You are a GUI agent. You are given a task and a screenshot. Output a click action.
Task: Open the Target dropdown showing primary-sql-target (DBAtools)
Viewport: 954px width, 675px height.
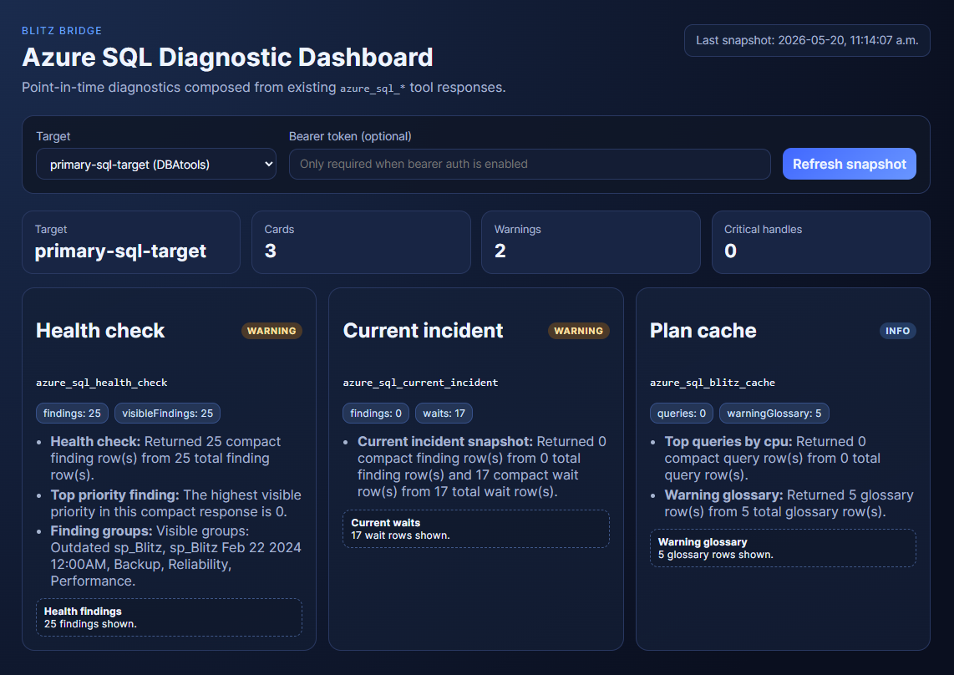(155, 164)
